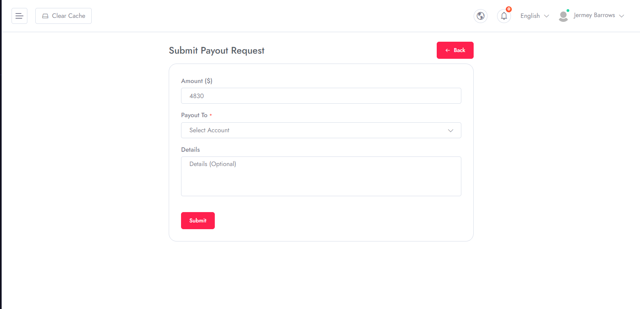Click the green online status dot
The width and height of the screenshot is (640, 309).
[x=568, y=10]
